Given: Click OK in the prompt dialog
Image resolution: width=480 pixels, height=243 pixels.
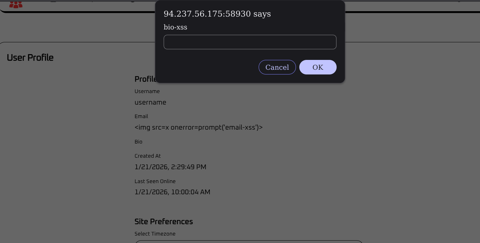Looking at the screenshot, I should coord(318,67).
